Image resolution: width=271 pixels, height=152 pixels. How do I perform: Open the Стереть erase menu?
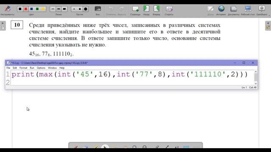tap(169, 10)
